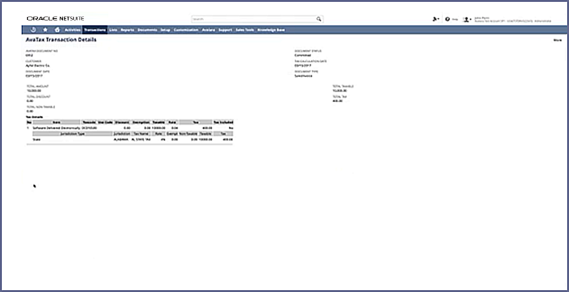Click the Item column header
Viewport: 569px width, 292px height.
(x=56, y=122)
